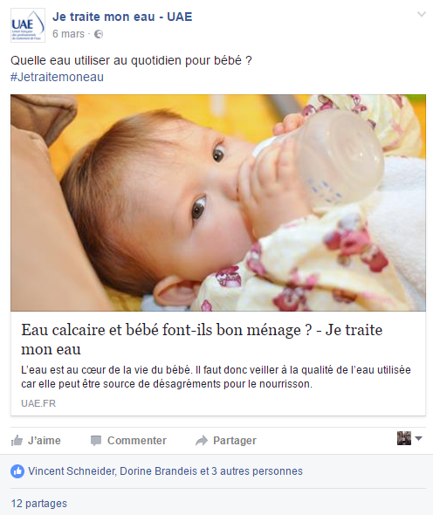433x515 pixels.
Task: Open Vincent Schneider's profile
Action: [72, 471]
